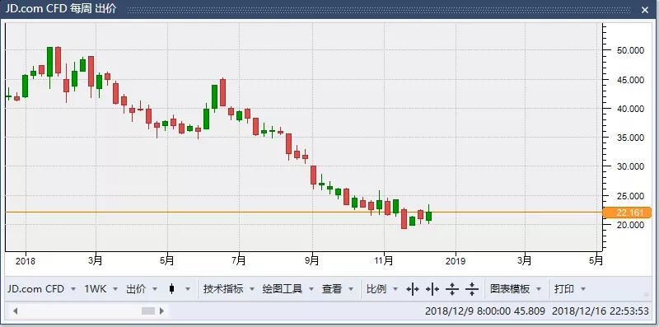The image size is (659, 327).
Task: Open the 查看 menu
Action: point(338,289)
